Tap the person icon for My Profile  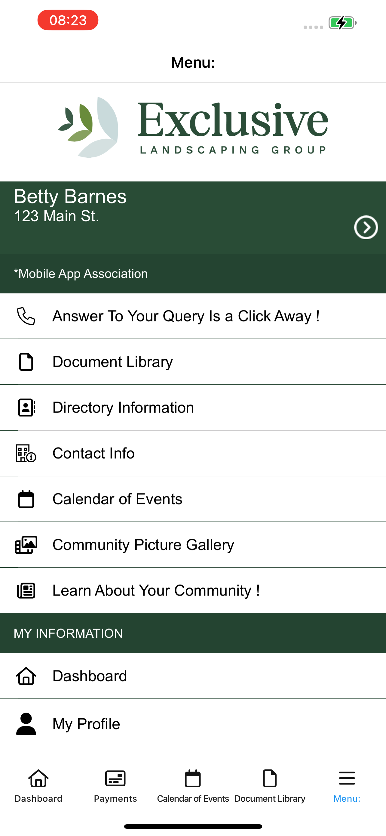26,724
